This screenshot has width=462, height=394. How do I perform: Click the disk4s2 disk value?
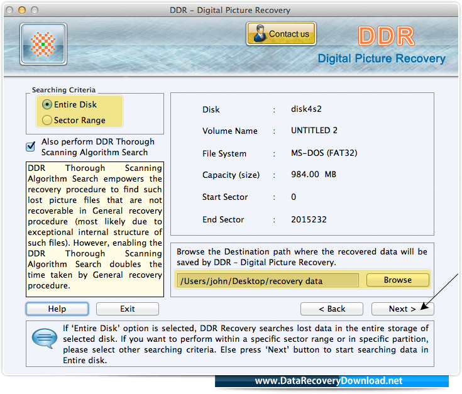tap(306, 109)
